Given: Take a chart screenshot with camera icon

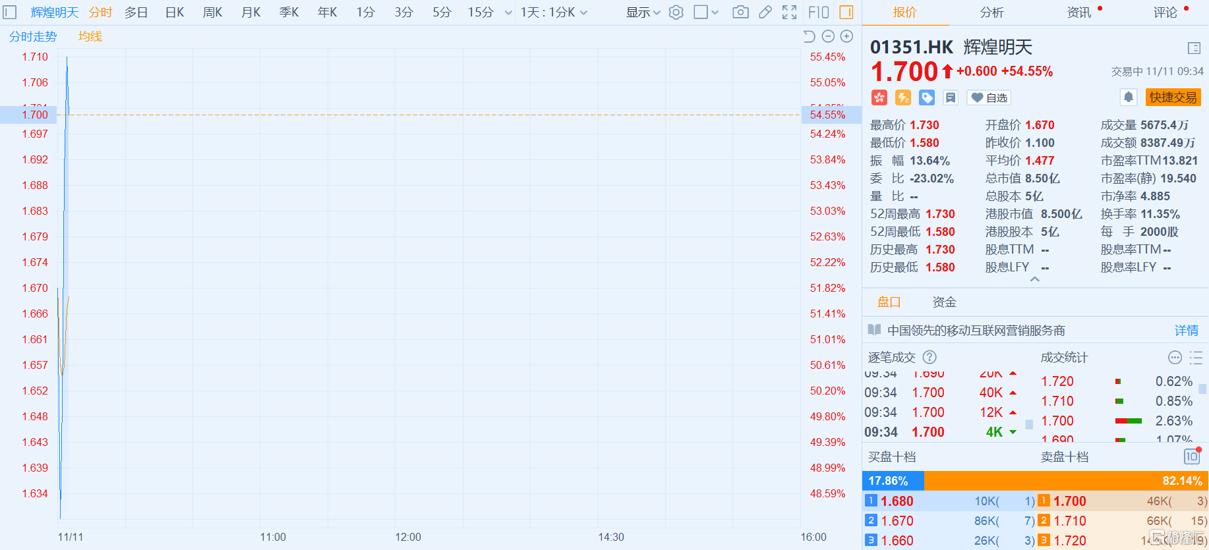Looking at the screenshot, I should point(740,13).
